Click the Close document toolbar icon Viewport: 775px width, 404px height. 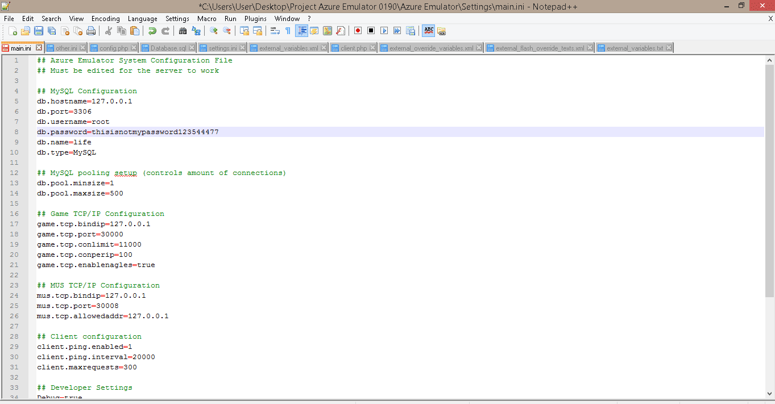[x=65, y=31]
